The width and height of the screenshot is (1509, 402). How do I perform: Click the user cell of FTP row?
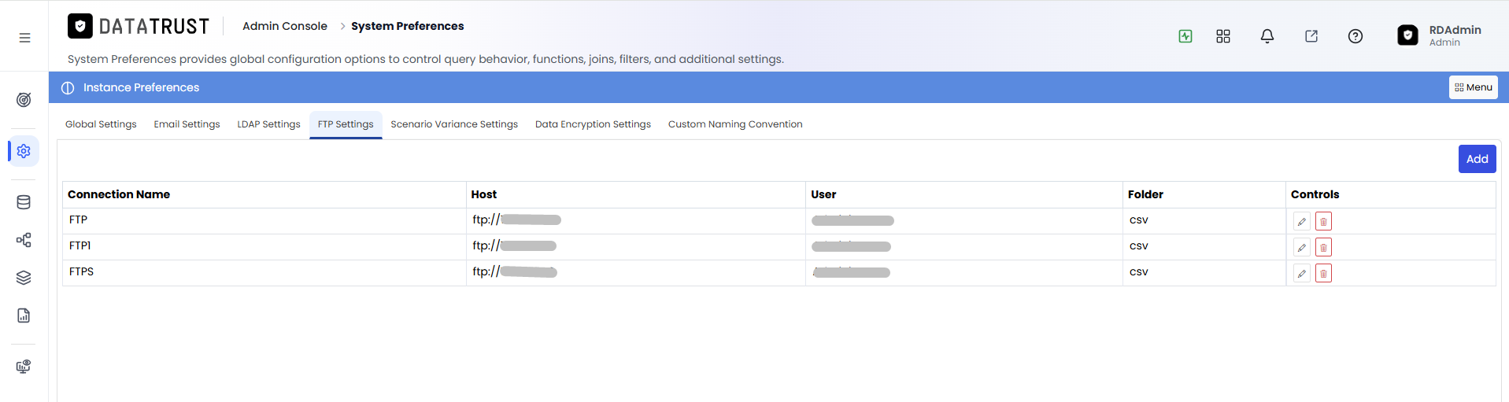(x=964, y=220)
